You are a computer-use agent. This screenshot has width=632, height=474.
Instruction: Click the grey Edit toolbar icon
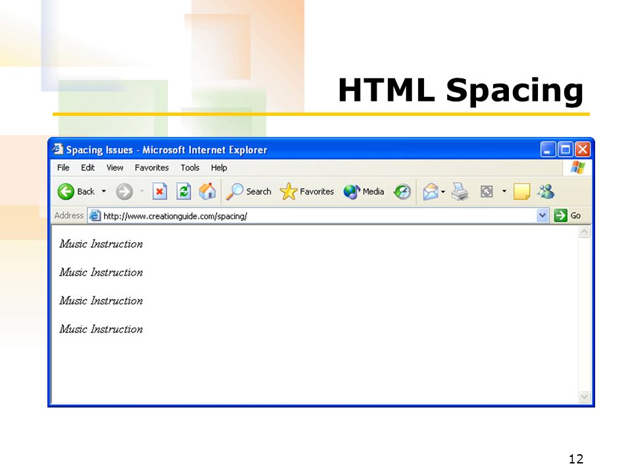[487, 192]
